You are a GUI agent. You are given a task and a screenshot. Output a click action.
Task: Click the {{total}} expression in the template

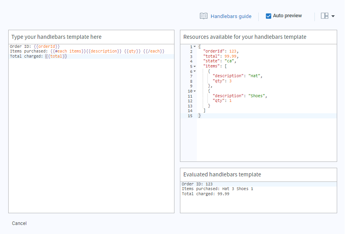coord(56,56)
